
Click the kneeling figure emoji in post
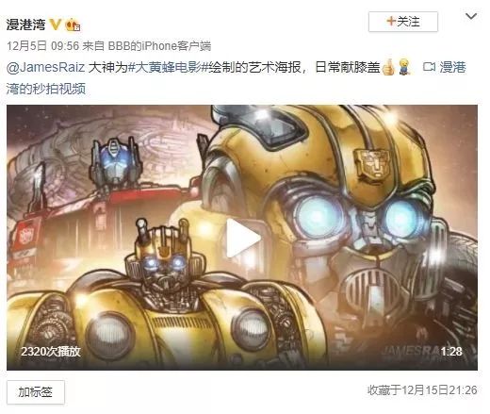point(405,67)
